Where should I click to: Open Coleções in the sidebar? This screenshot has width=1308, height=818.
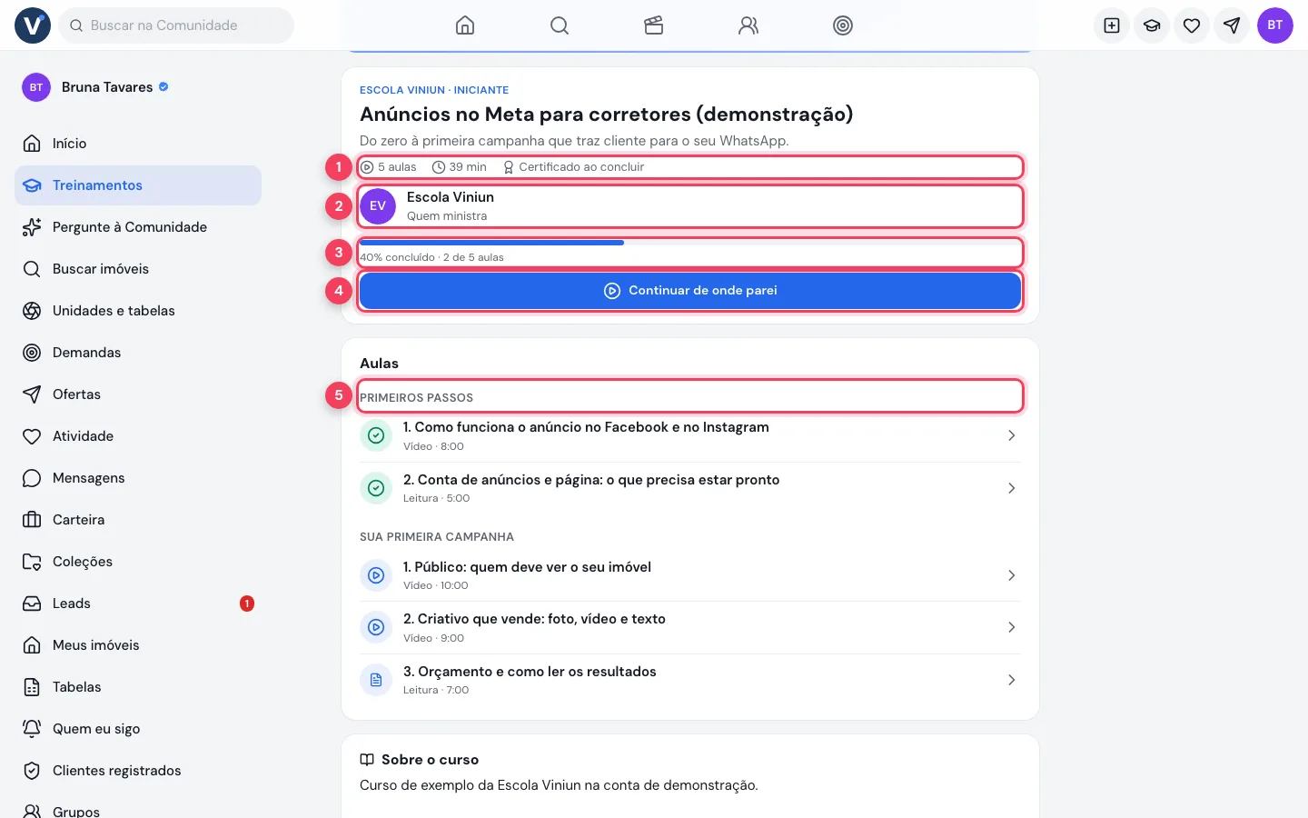point(138,562)
